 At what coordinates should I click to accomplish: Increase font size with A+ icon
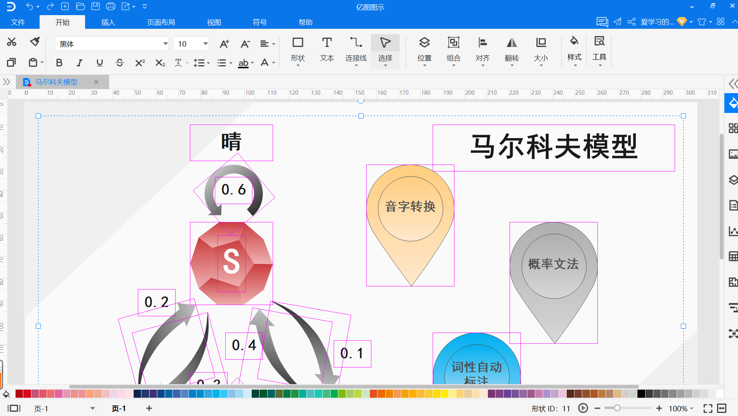224,44
